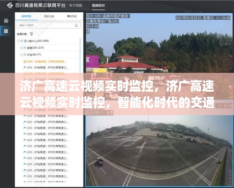
Task: Toggle the checkbox icon next to 泸渝 group
Action: 24,55
